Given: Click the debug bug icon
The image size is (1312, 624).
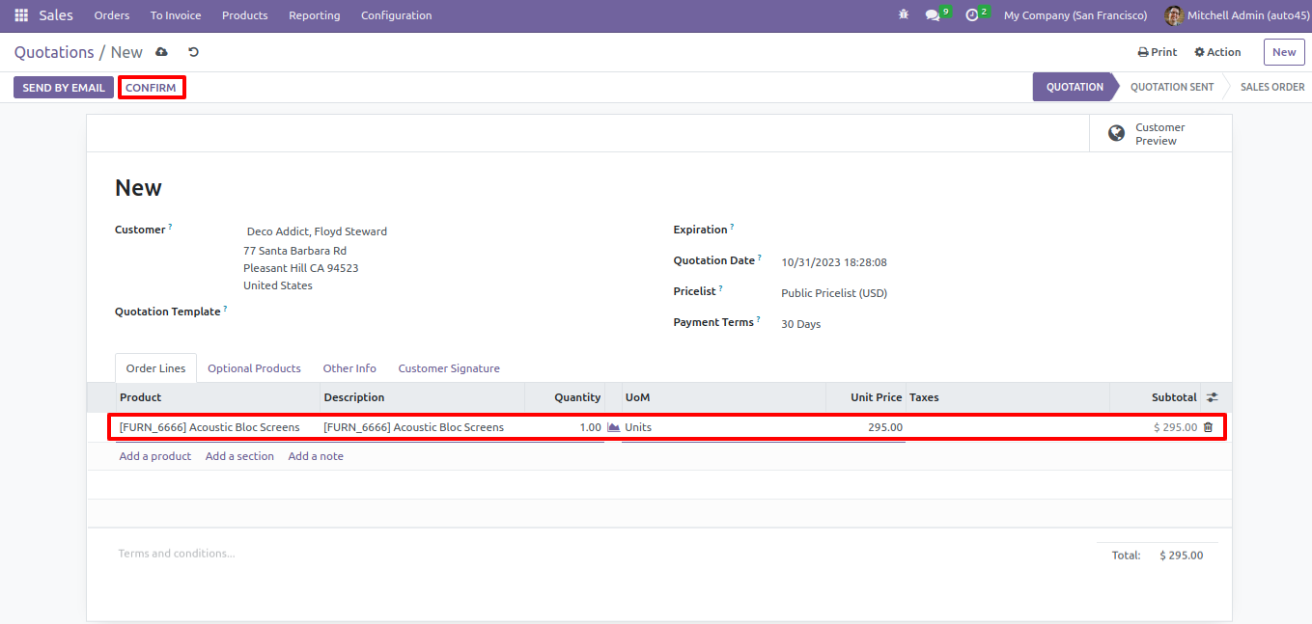Looking at the screenshot, I should tap(904, 15).
